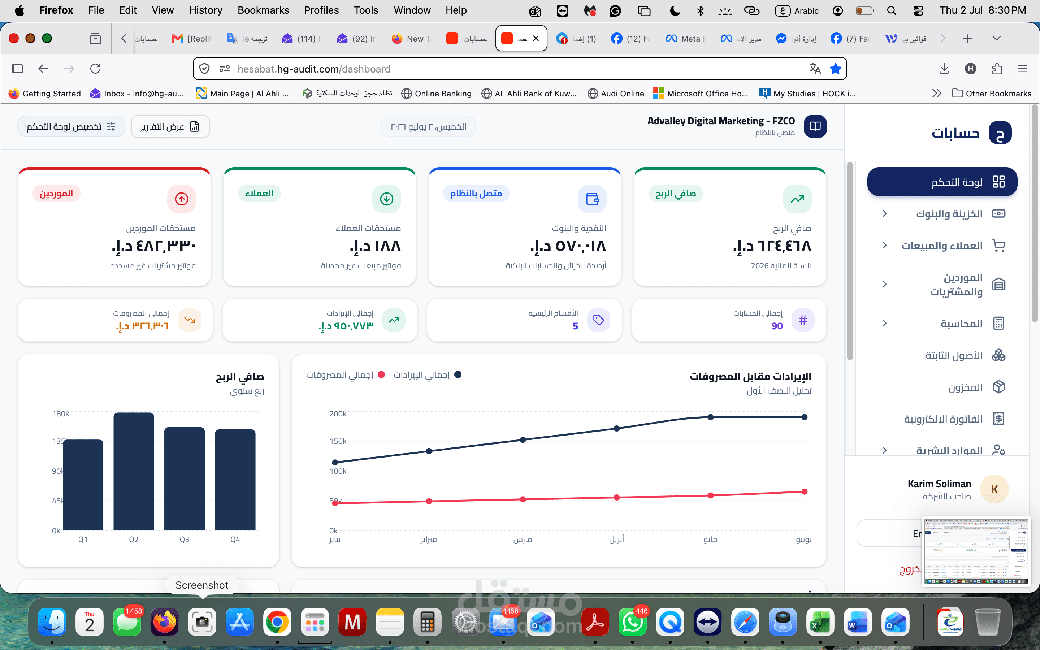Click the suppliers payables up-arrow icon

click(181, 199)
